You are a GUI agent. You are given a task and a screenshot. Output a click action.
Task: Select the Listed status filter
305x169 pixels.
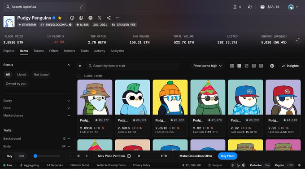[22, 75]
